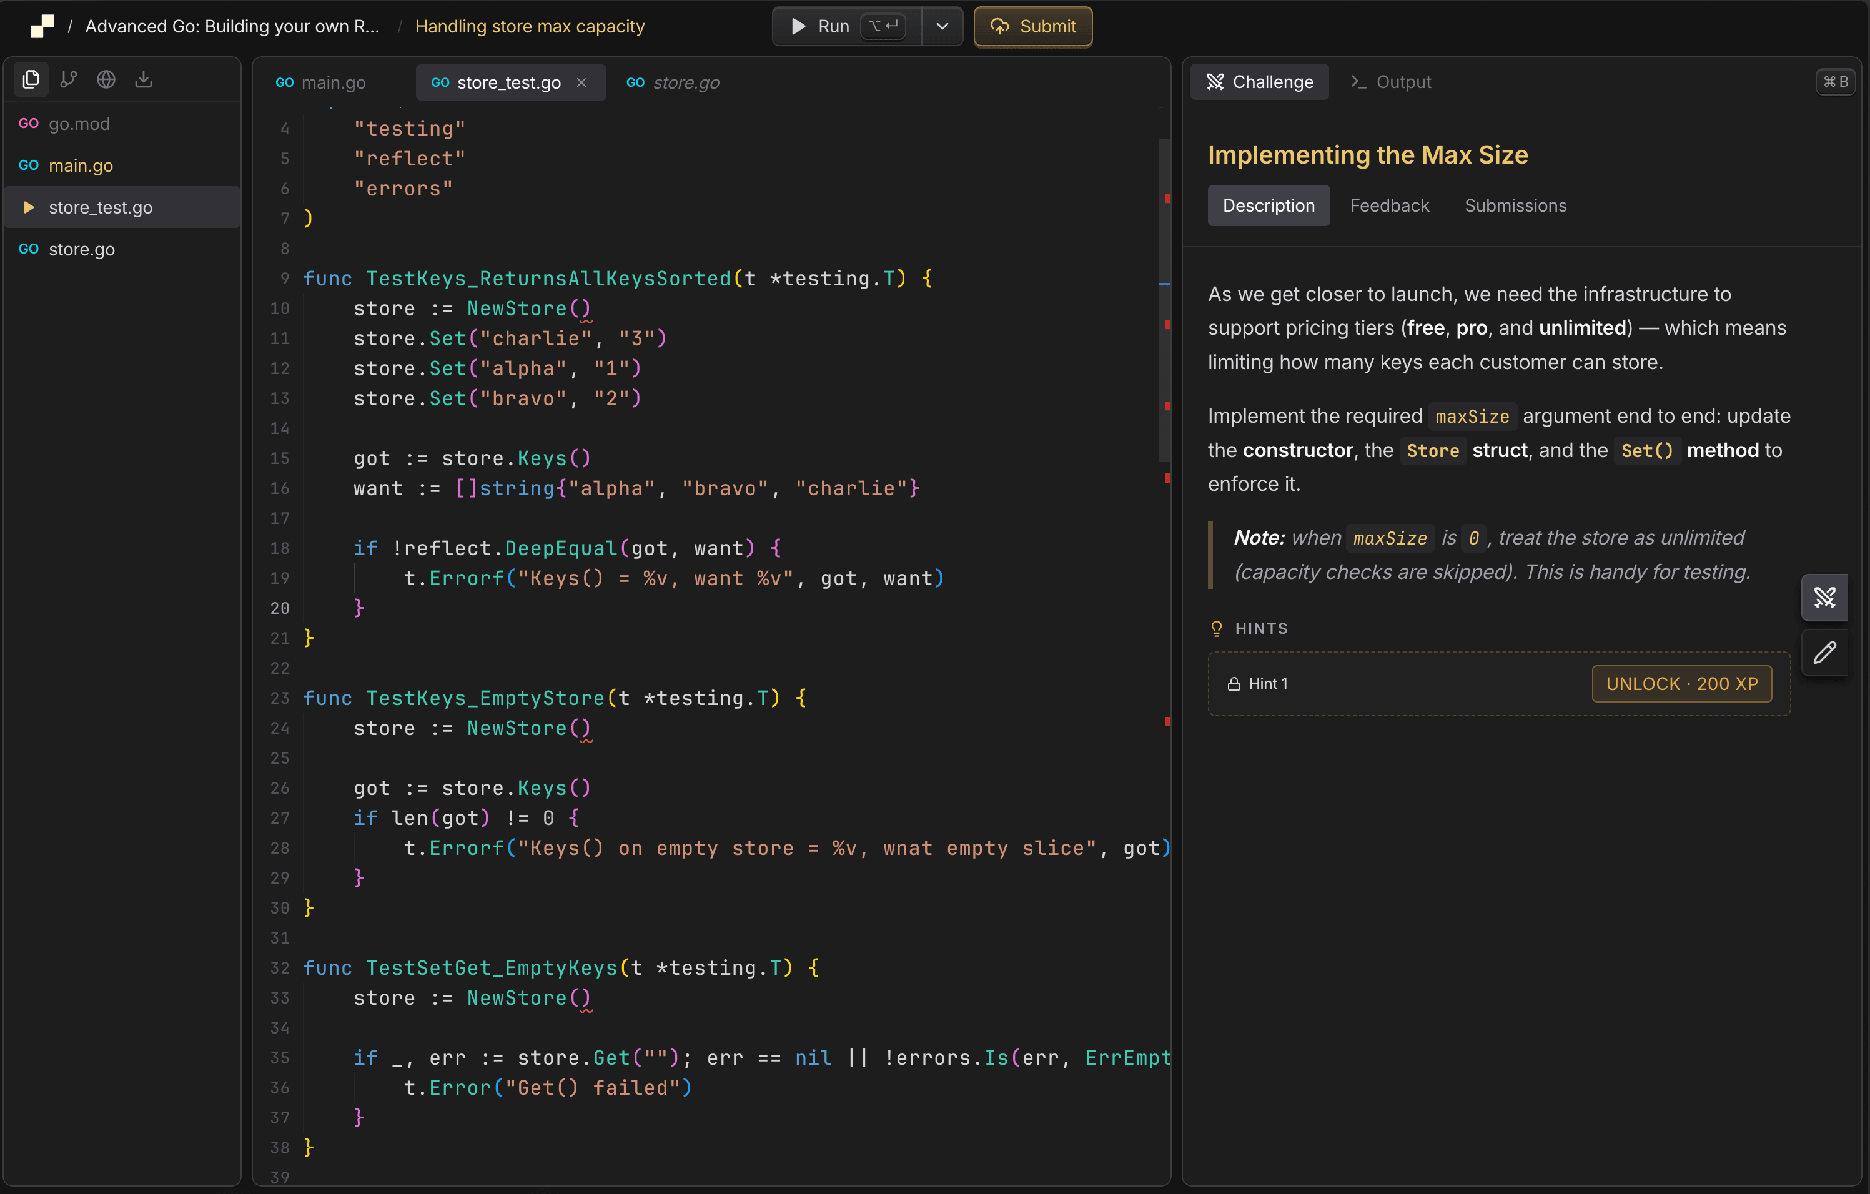Image resolution: width=1870 pixels, height=1194 pixels.
Task: Click the Hint 1 lock icon
Action: (x=1233, y=684)
